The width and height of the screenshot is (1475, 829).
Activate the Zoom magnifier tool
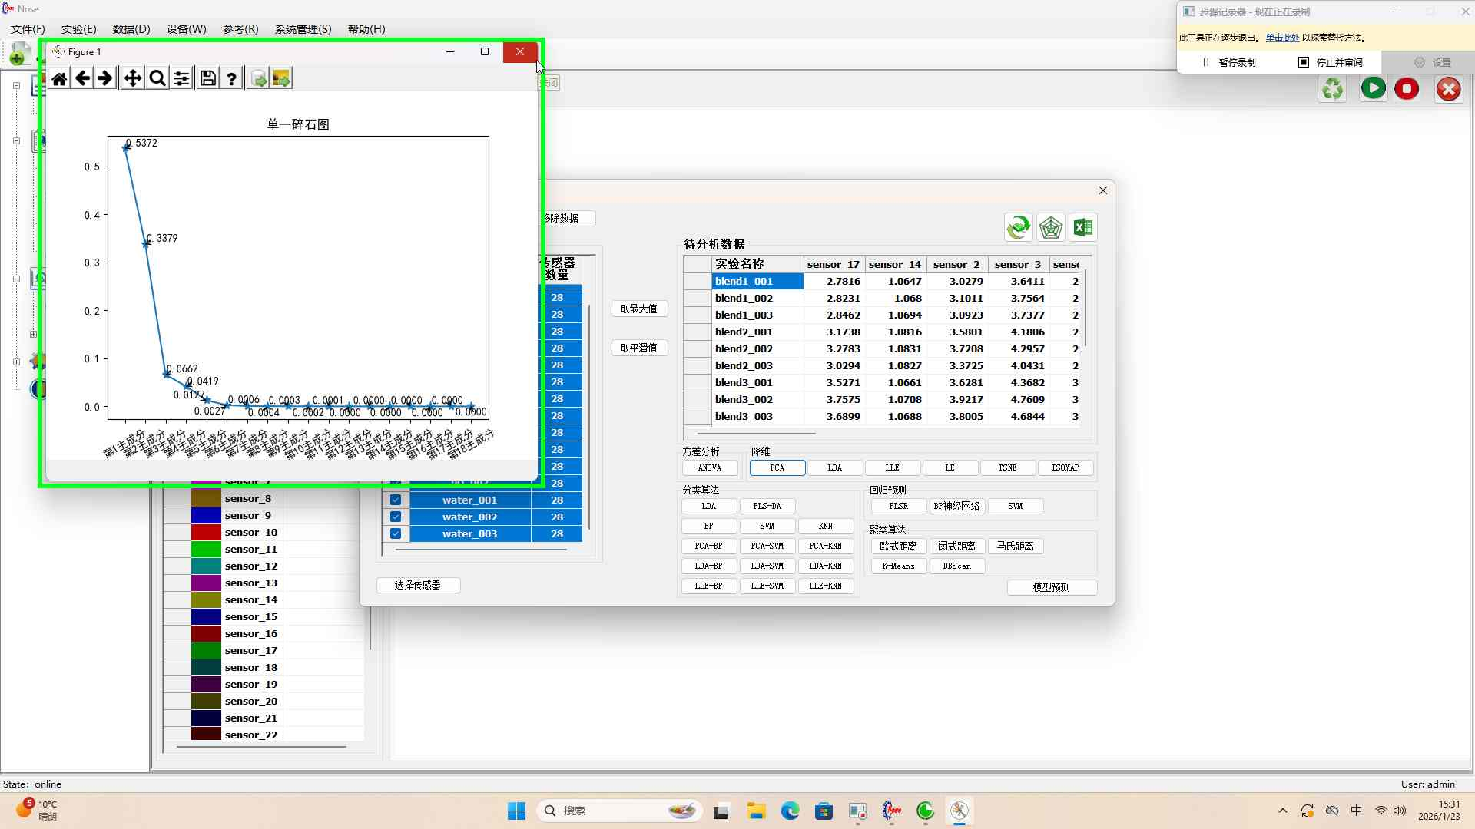click(x=157, y=78)
